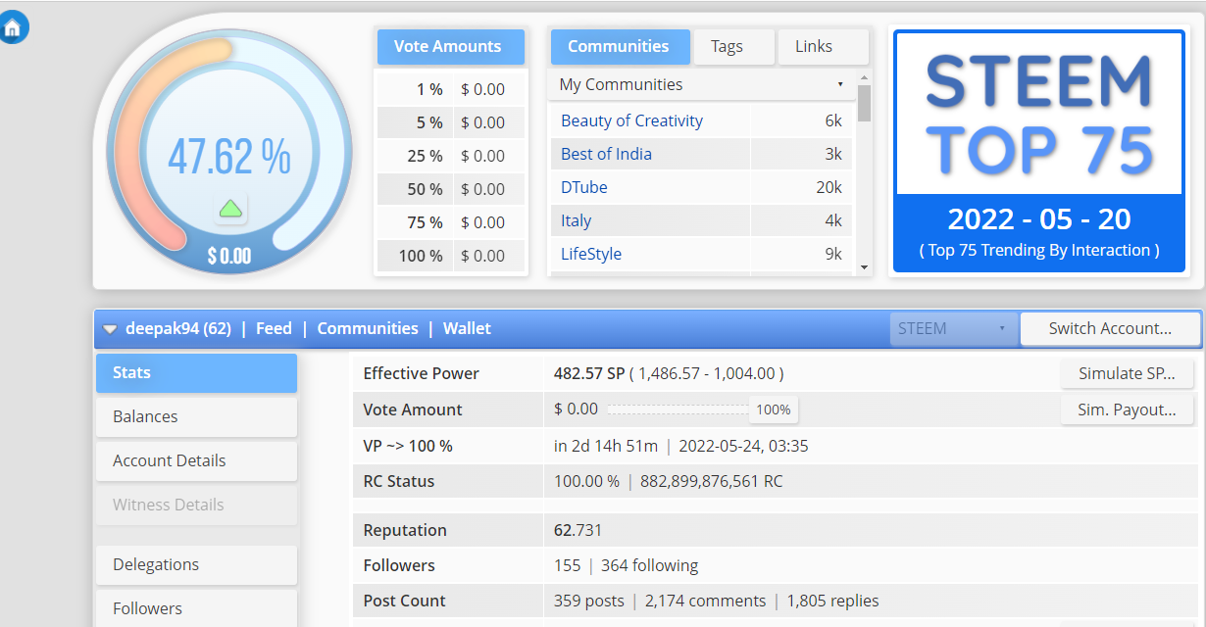Click the 155 followers count
The width and height of the screenshot is (1206, 627).
point(567,565)
